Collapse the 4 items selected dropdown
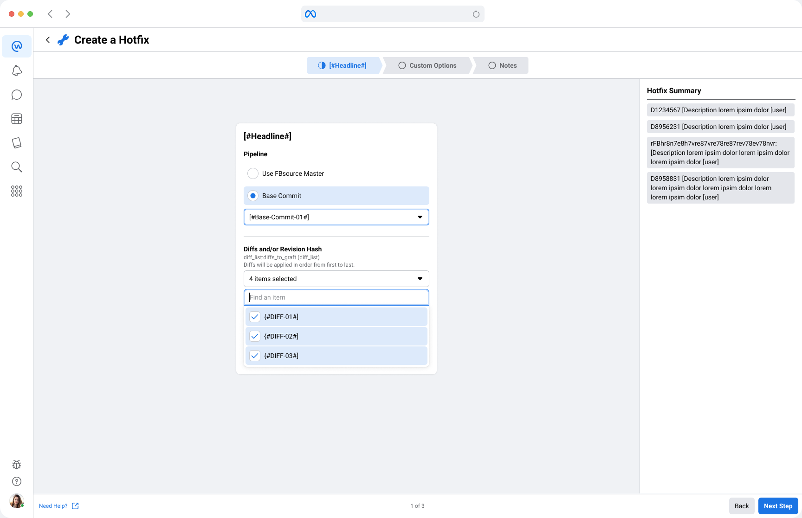This screenshot has height=518, width=802. click(336, 279)
